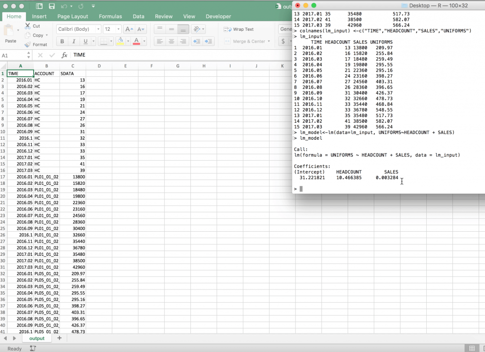Click the Undo arrow icon
This screenshot has width=485, height=352.
coord(64,6)
